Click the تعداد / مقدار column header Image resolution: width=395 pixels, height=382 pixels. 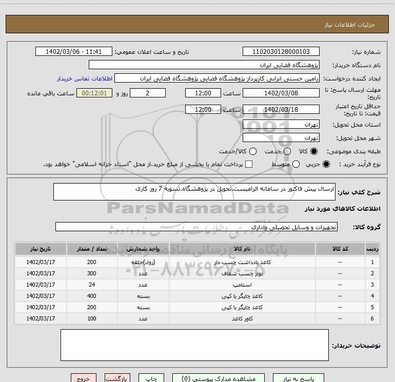tap(92, 249)
